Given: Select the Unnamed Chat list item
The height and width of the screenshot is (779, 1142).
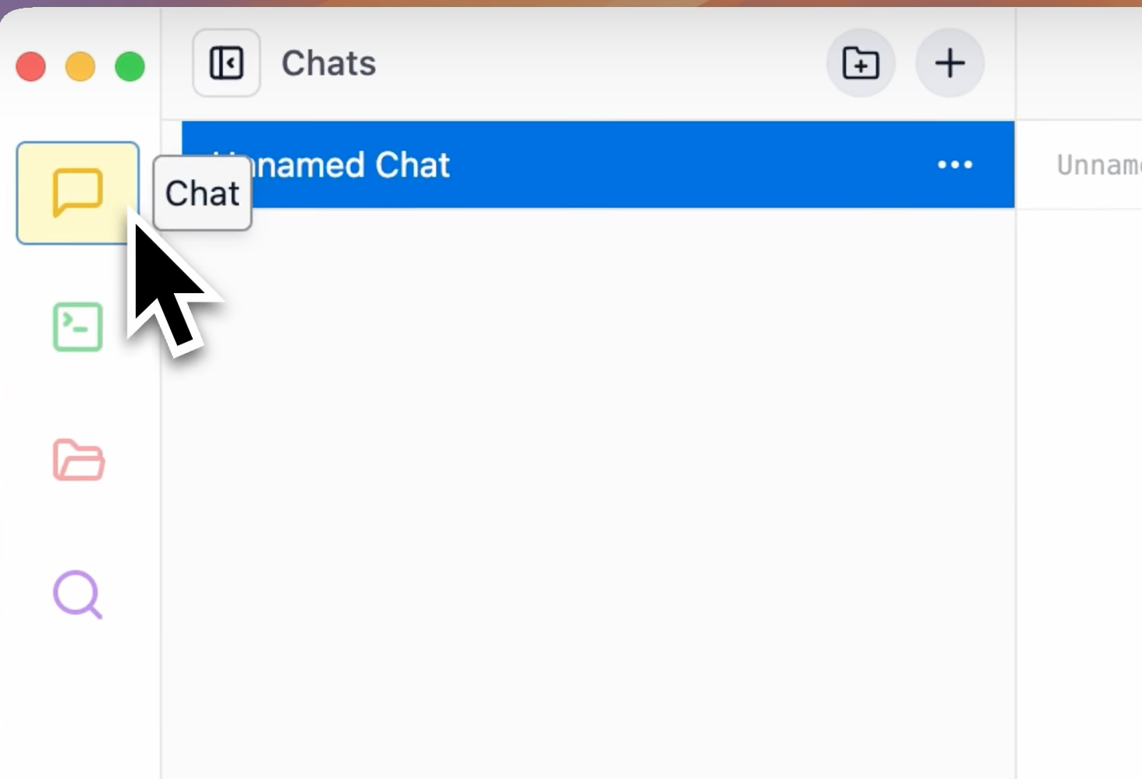Looking at the screenshot, I should point(598,165).
